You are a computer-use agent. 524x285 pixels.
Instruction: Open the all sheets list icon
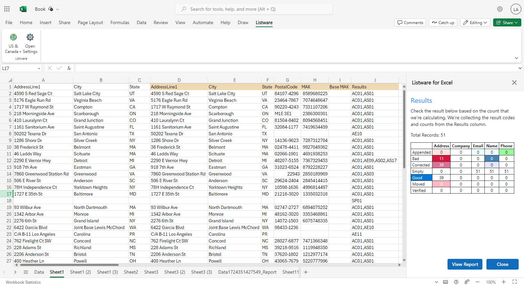26,272
